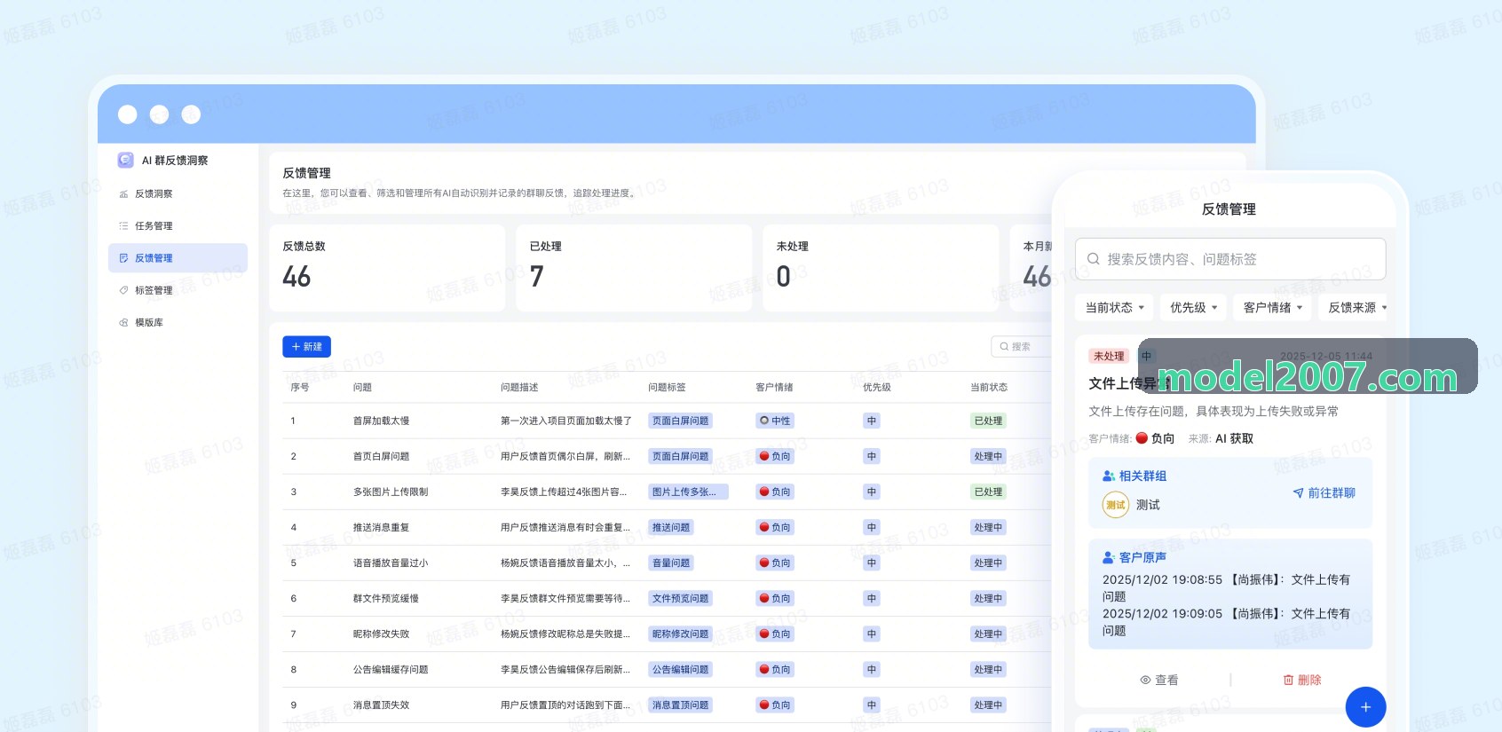
Task: Click the 图片上传多张... tag in row 3
Action: [x=688, y=492]
